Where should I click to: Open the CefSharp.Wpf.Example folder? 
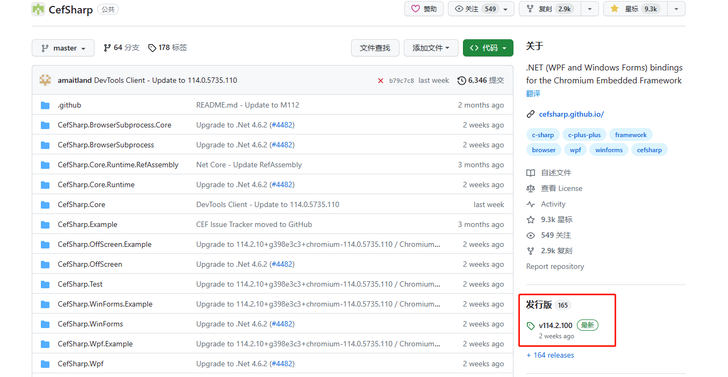[x=95, y=344]
